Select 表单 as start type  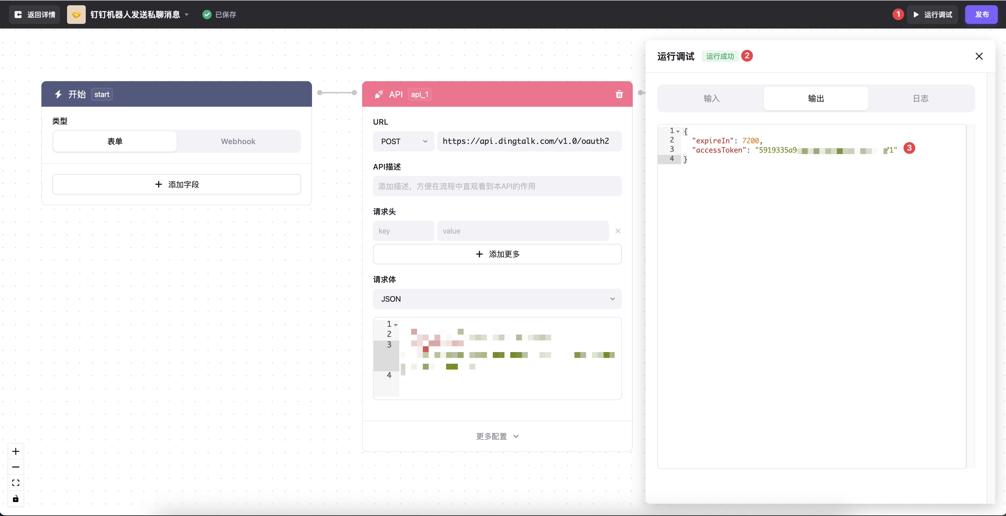(115, 141)
